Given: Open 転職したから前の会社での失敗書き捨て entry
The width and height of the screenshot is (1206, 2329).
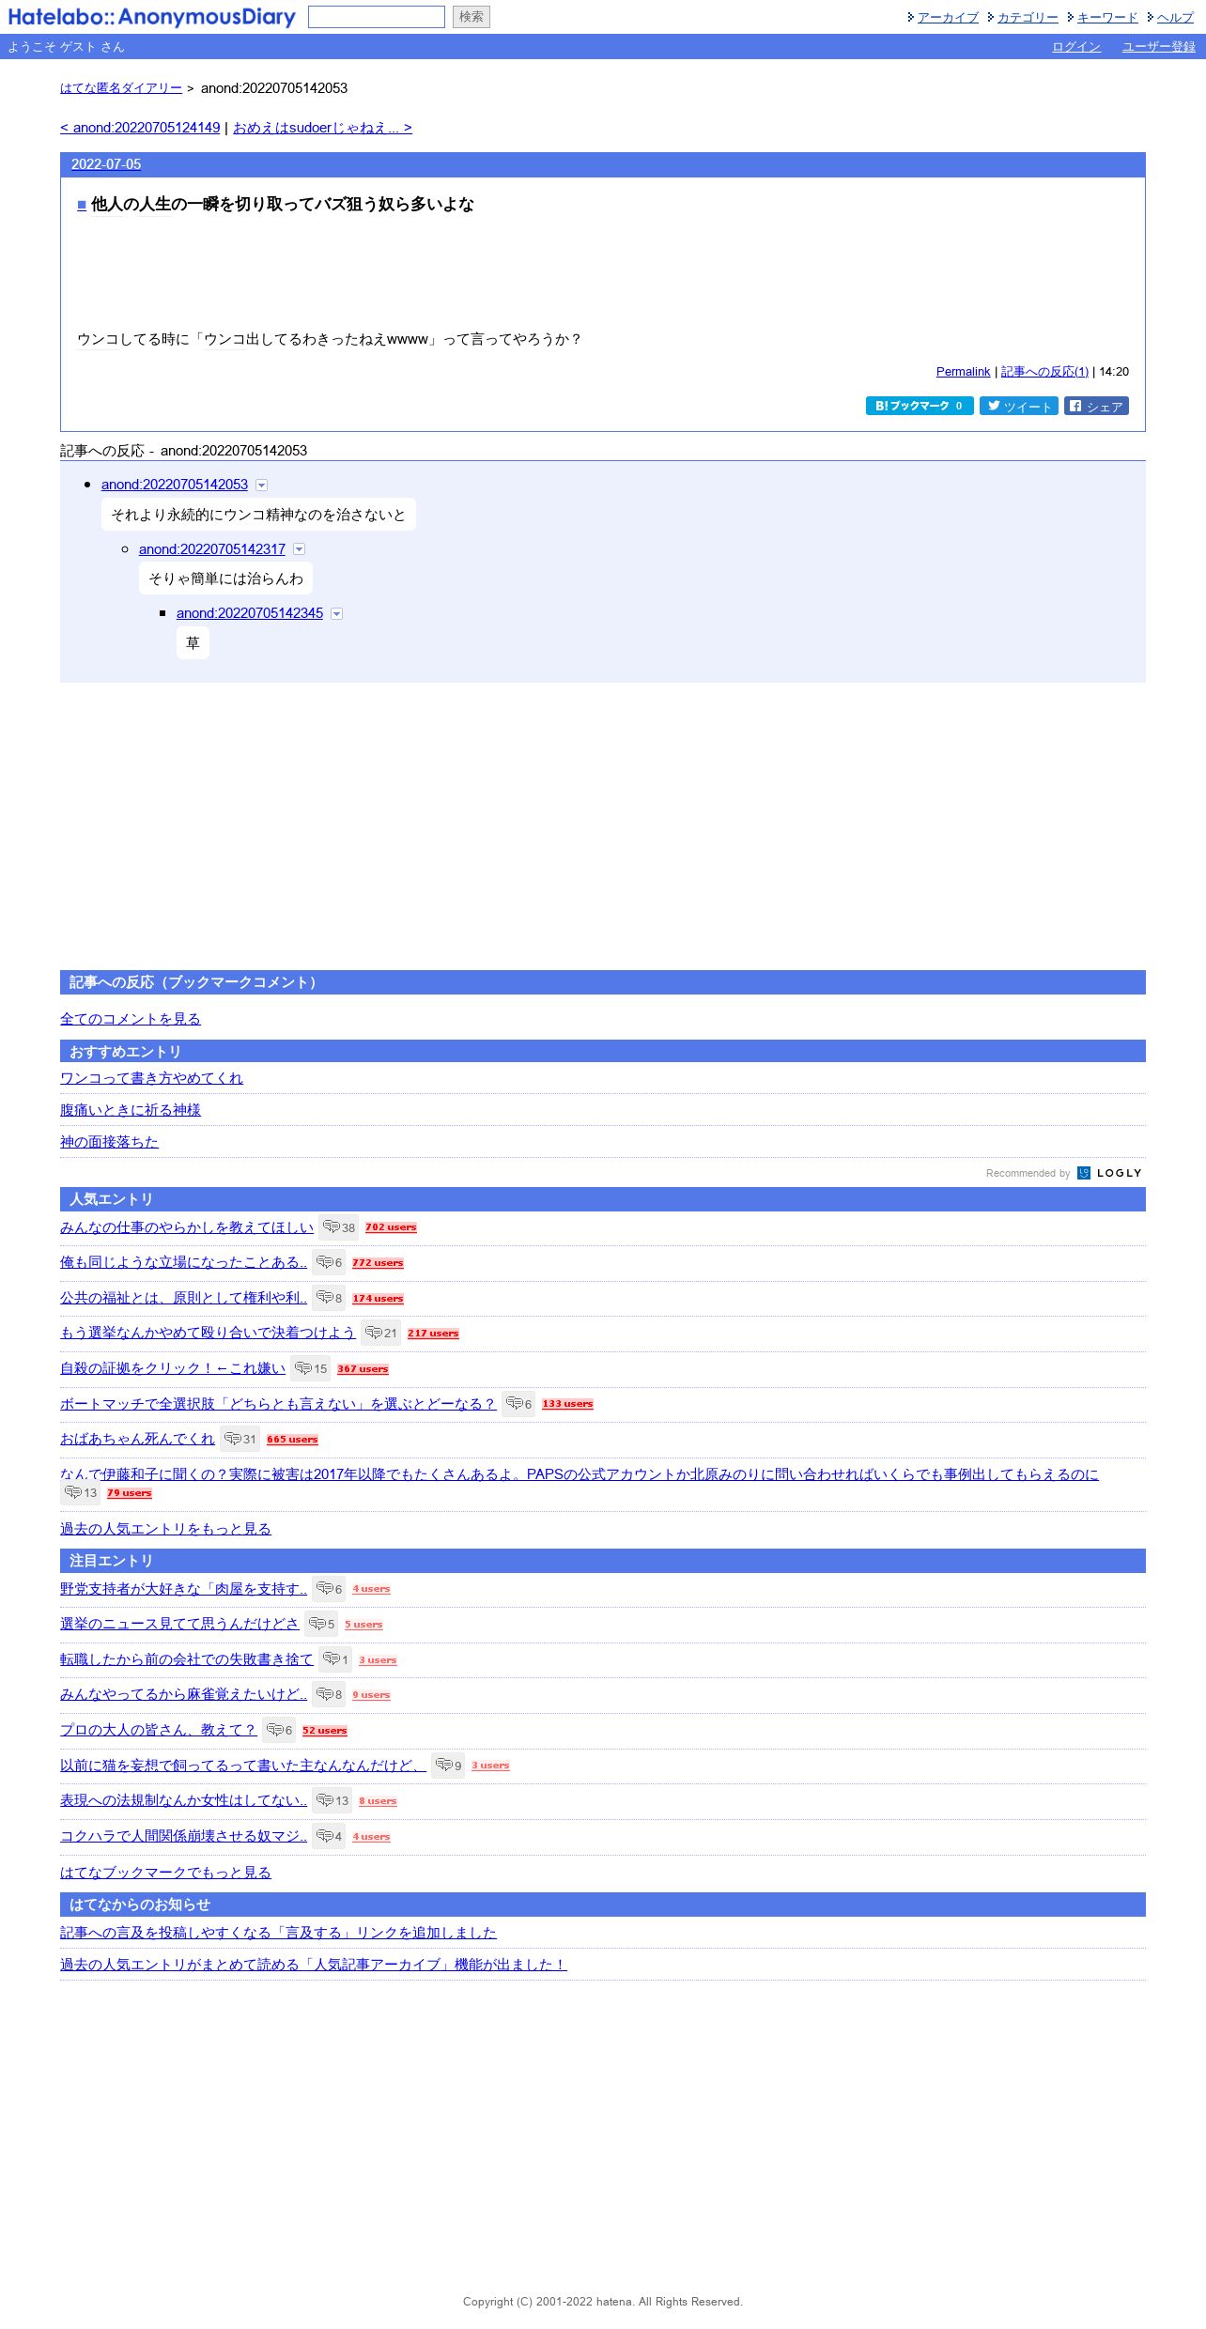Looking at the screenshot, I should pyautogui.click(x=187, y=1659).
